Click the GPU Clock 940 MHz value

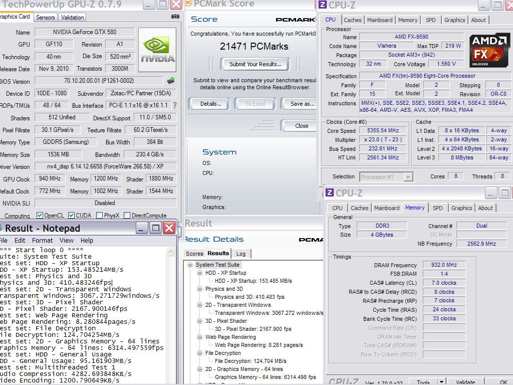coord(50,178)
